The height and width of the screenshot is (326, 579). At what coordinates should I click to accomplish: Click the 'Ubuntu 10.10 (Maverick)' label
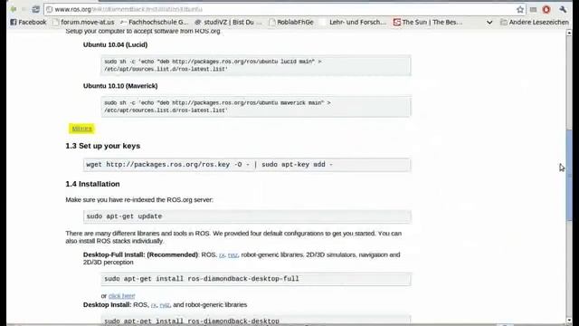tap(120, 86)
